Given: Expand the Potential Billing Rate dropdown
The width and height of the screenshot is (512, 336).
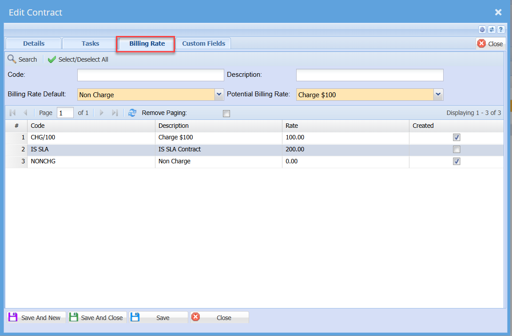Looking at the screenshot, I should click(438, 95).
